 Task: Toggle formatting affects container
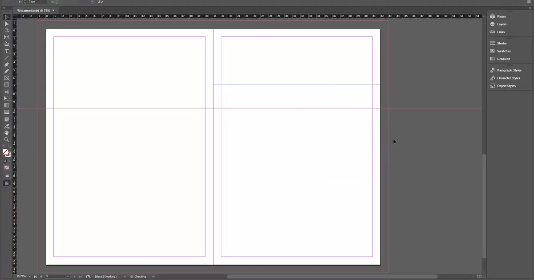(x=5, y=160)
